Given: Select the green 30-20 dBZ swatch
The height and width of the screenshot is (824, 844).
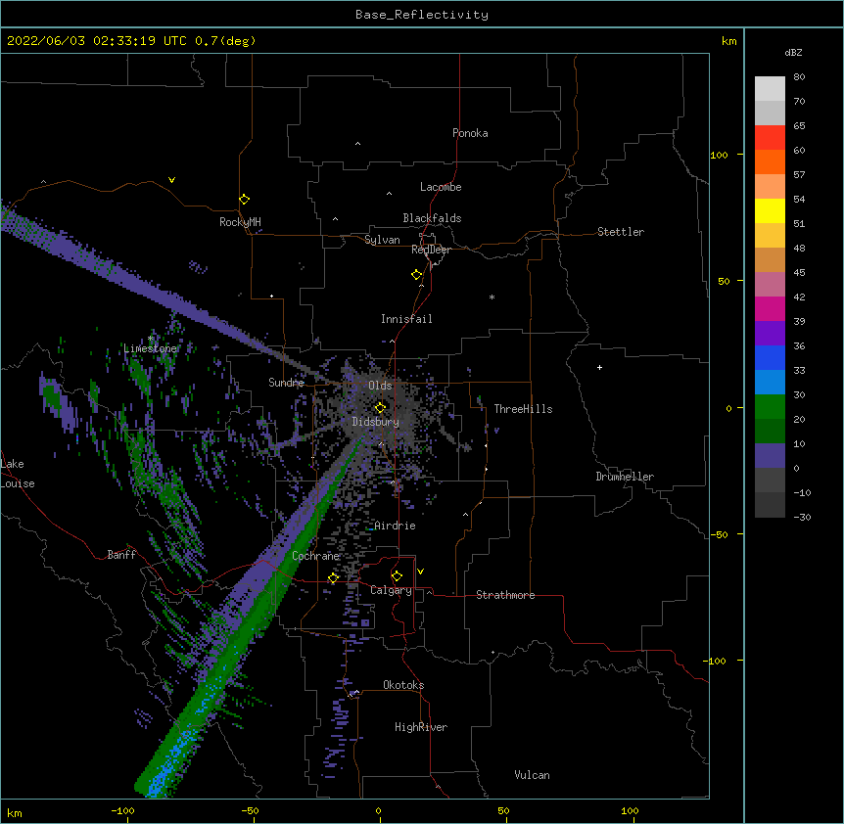Looking at the screenshot, I should pos(770,407).
